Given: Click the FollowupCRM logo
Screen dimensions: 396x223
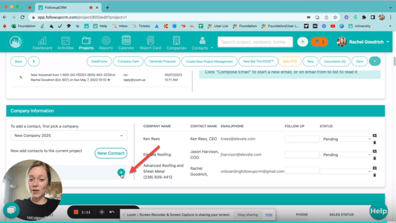Looking at the screenshot, I should point(16,42).
